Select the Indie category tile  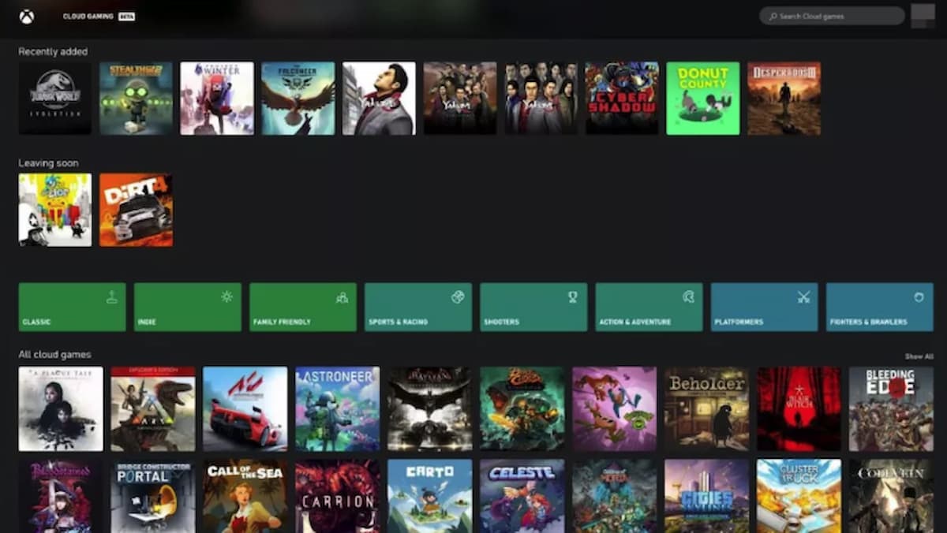[x=187, y=307]
